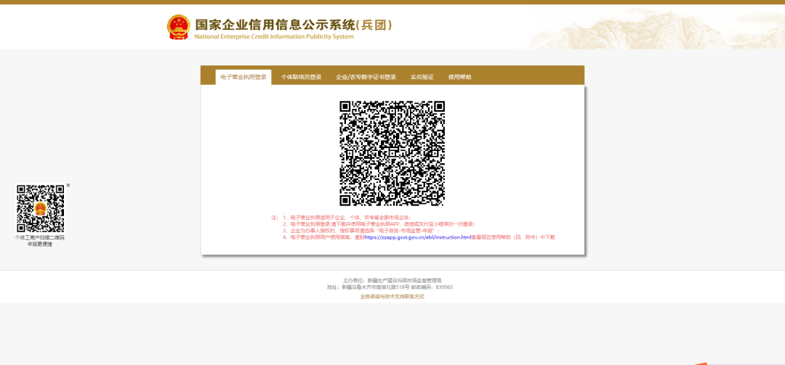Click the 地址 footer line with 830063
Viewport: 785px width, 365px height.
pos(390,287)
